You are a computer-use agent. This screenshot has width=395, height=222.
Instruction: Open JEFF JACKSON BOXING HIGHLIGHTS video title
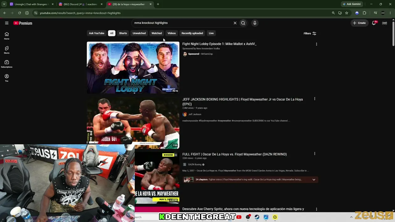pos(243,102)
